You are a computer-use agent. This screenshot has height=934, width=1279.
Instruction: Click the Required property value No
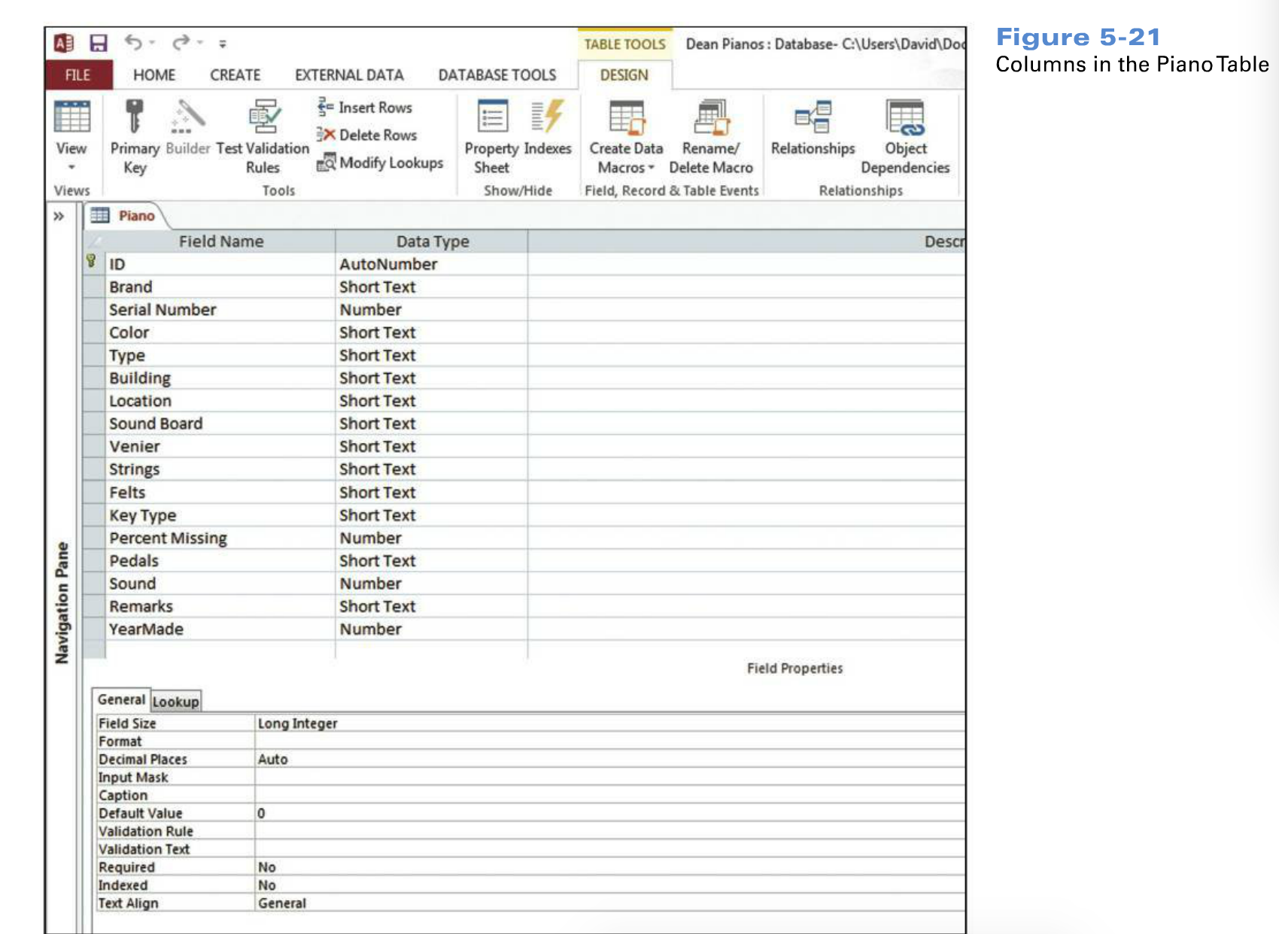pos(609,868)
